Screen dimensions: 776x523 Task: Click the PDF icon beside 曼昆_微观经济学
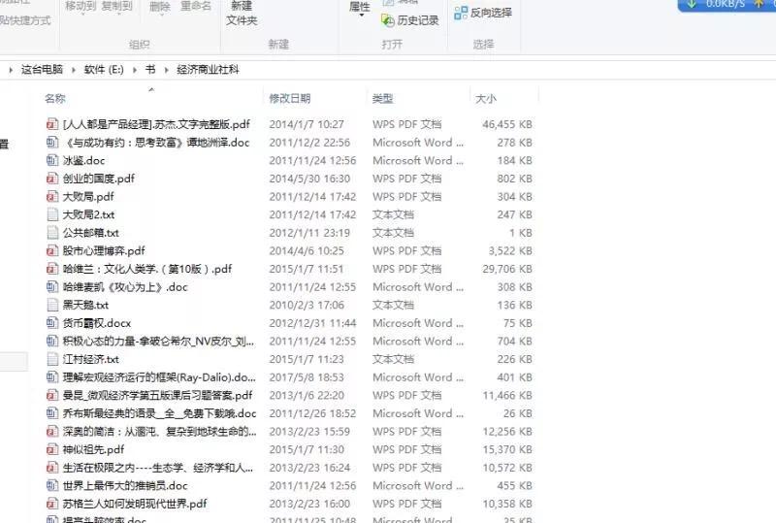[x=52, y=395]
